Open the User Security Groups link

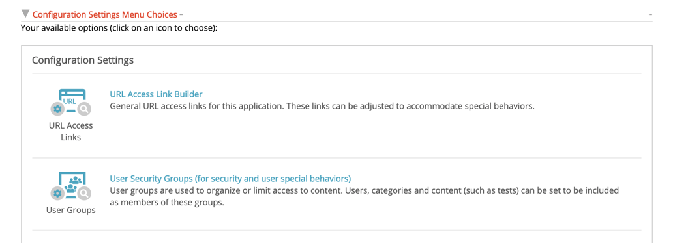tap(230, 178)
